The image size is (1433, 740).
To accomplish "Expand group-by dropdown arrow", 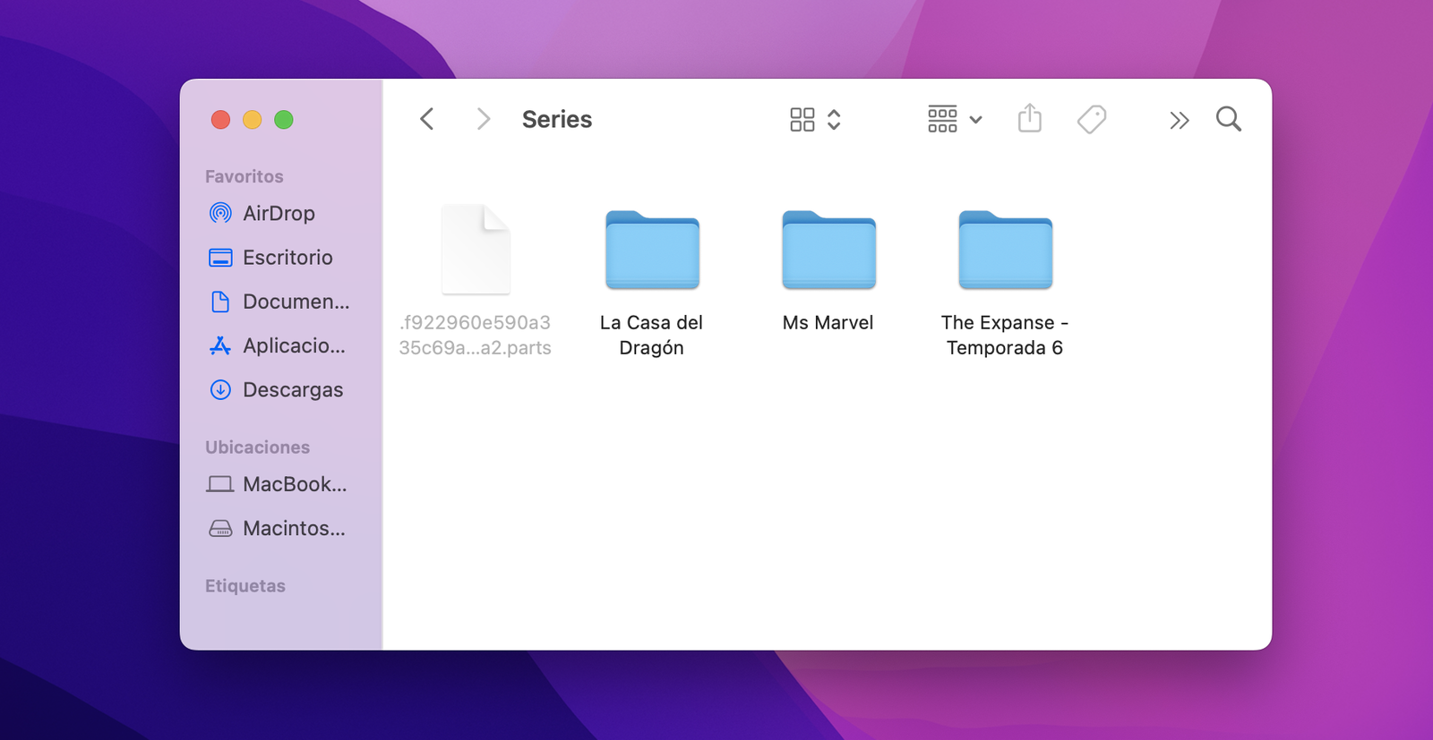I will point(976,120).
